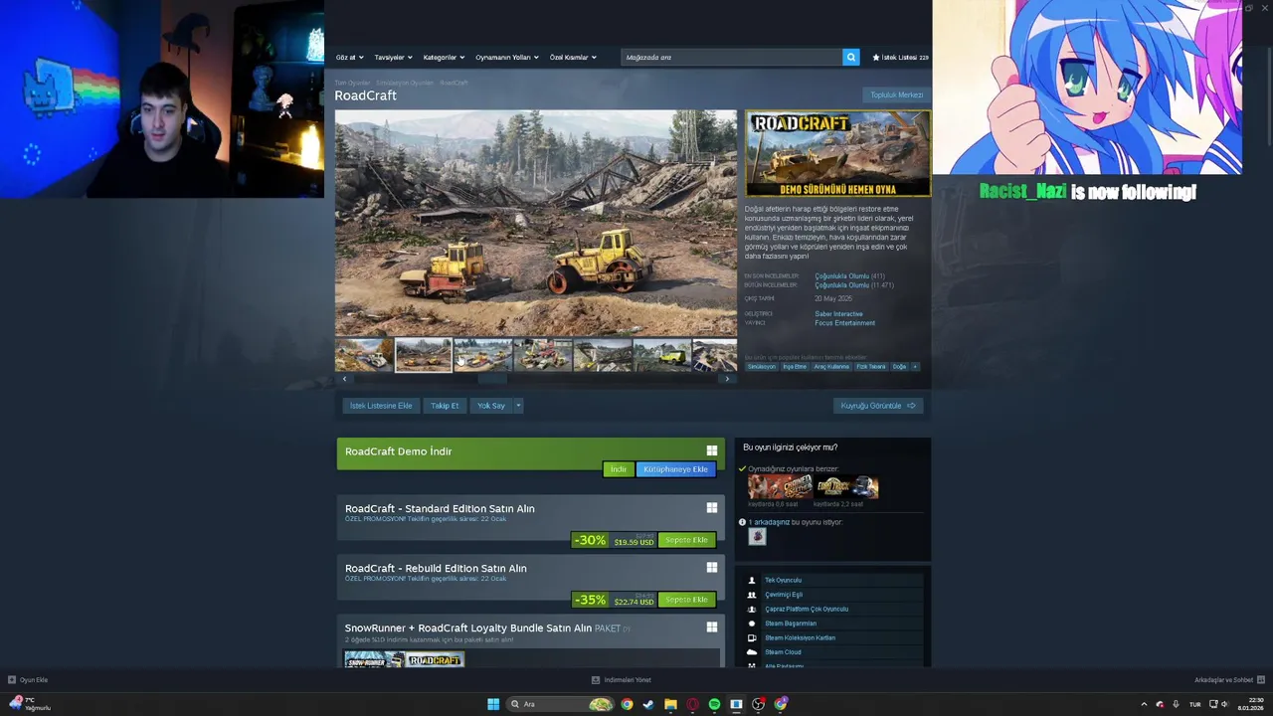
Task: Click the Çapraz Platform multiplayer icon
Action: tap(752, 609)
